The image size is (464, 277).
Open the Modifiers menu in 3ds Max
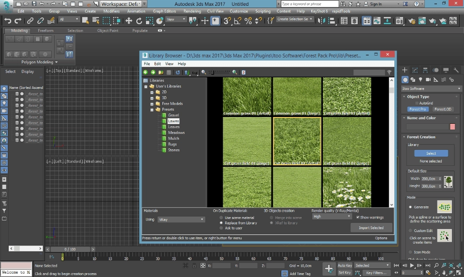pyautogui.click(x=111, y=11)
